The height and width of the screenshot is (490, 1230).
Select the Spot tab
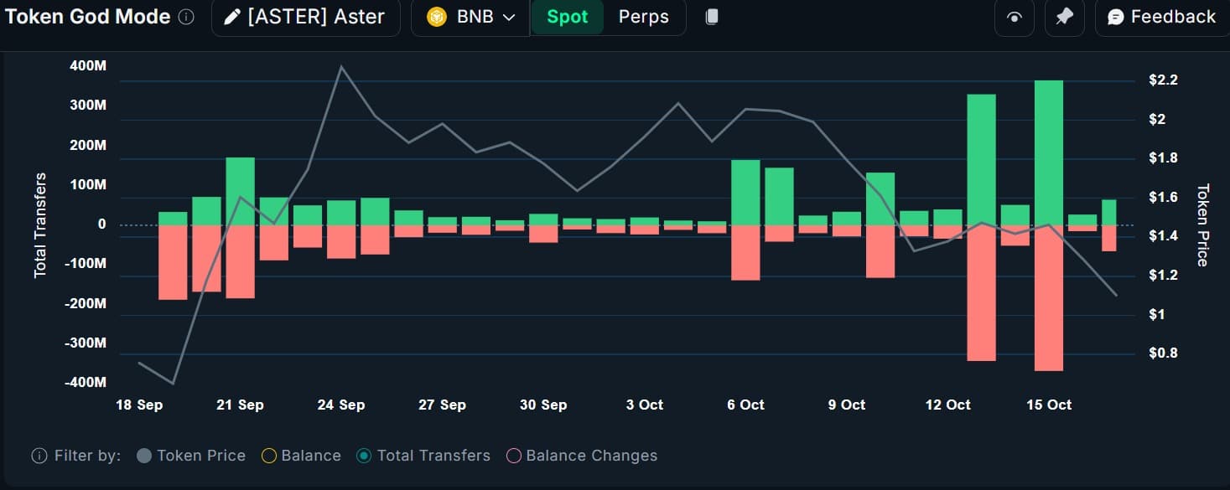point(568,16)
